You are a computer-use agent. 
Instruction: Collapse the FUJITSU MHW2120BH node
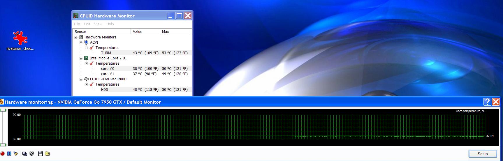81,79
